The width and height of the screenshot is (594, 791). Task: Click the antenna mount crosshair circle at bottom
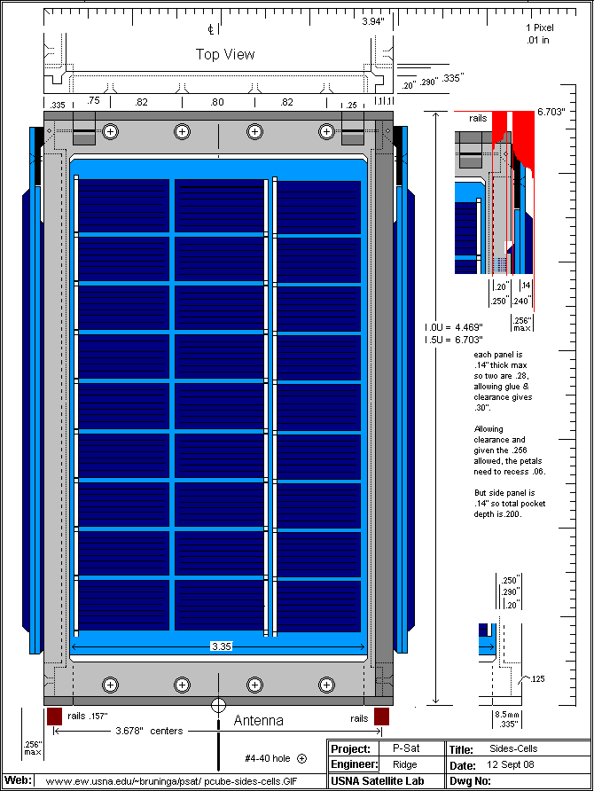pos(218,706)
